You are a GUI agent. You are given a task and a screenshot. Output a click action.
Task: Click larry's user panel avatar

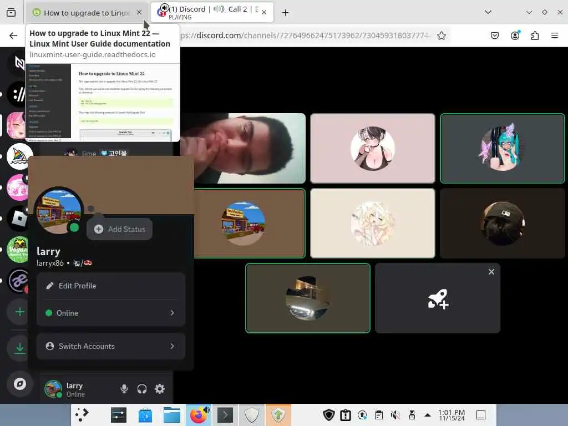pos(53,389)
